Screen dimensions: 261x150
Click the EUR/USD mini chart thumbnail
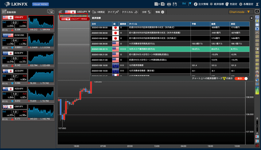pyautogui.click(x=41, y=40)
